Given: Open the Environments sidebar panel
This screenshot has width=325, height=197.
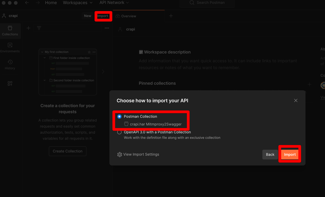Looking at the screenshot, I should click(x=10, y=48).
